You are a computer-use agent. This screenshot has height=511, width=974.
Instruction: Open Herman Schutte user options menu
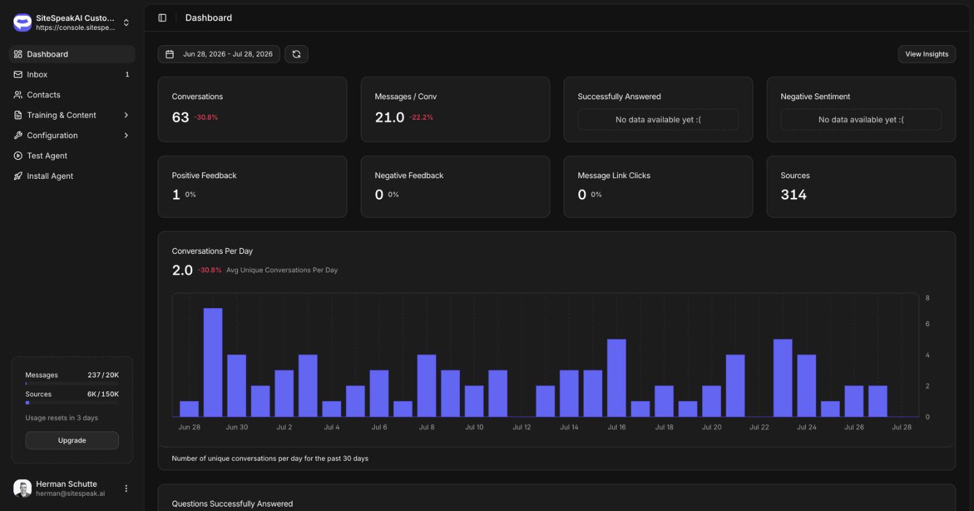point(126,488)
